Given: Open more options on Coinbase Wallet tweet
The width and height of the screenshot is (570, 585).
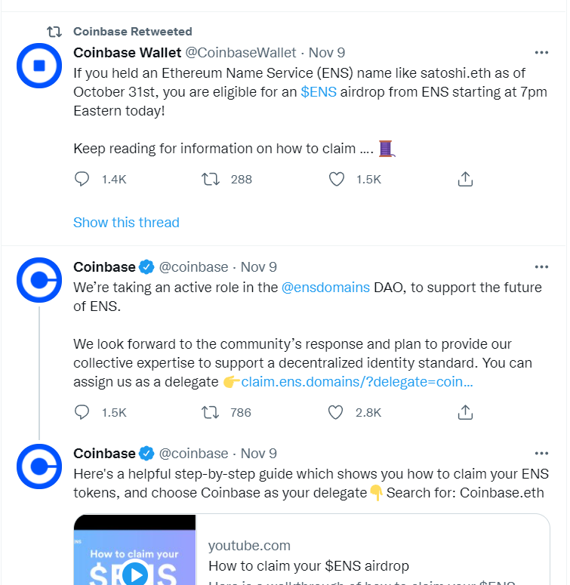Looking at the screenshot, I should 541,53.
